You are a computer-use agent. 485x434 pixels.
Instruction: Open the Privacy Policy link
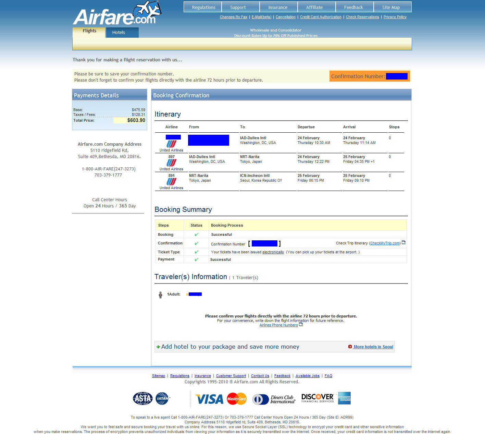pyautogui.click(x=395, y=17)
